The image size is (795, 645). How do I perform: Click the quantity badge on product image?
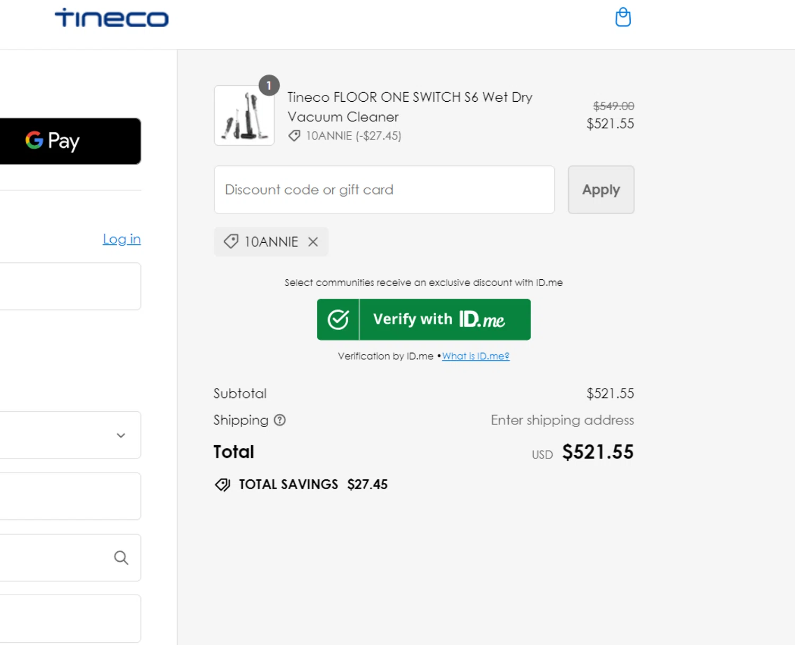click(269, 85)
